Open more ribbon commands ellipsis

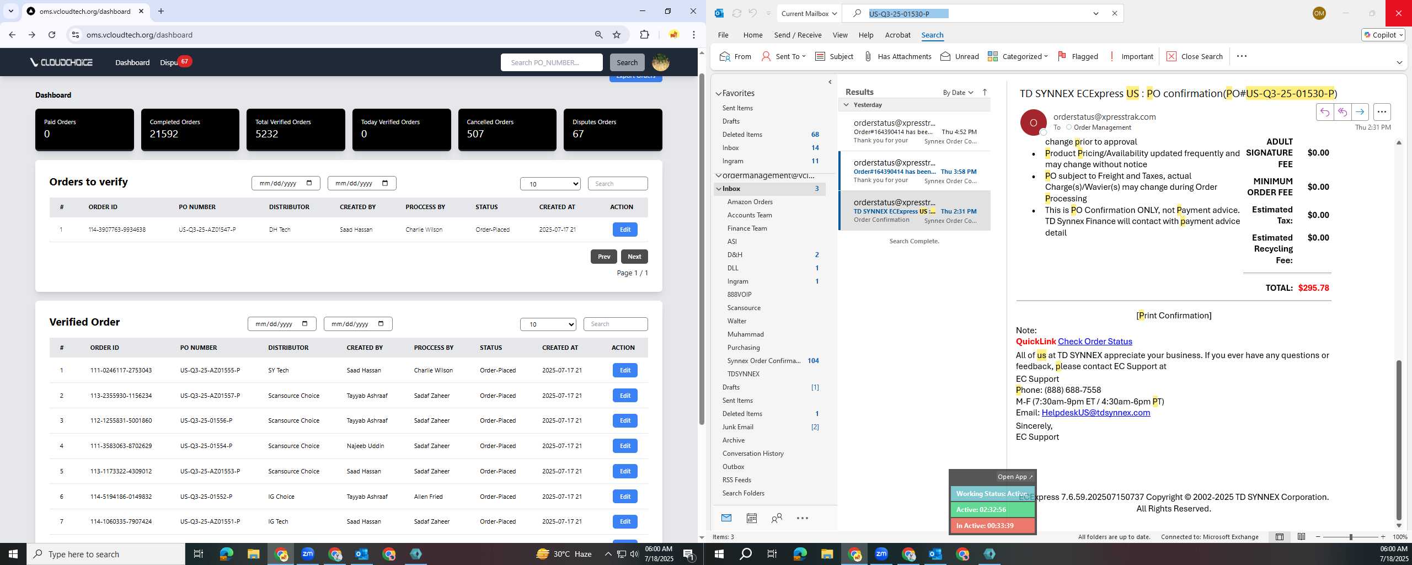click(x=1242, y=56)
